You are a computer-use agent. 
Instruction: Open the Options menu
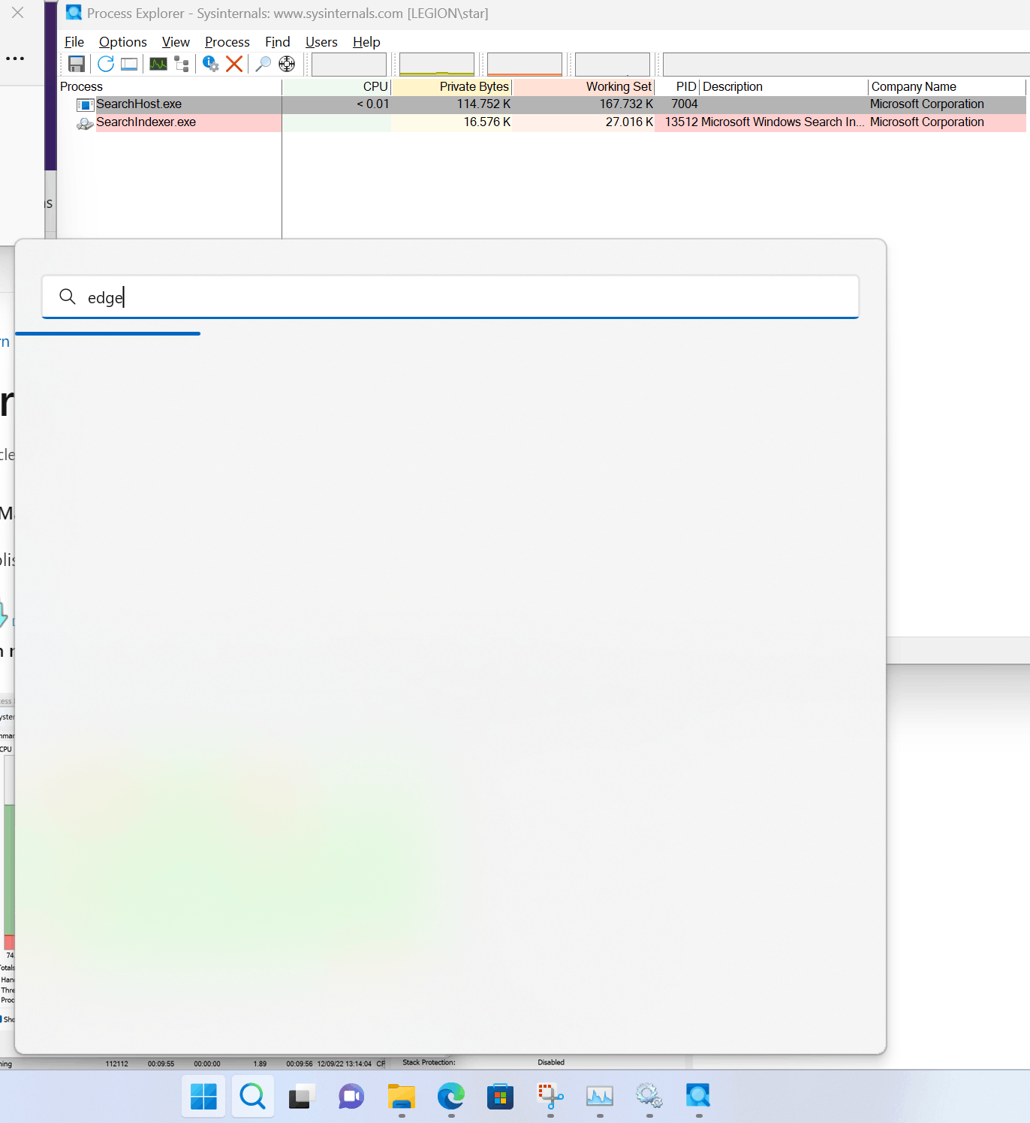click(x=123, y=42)
